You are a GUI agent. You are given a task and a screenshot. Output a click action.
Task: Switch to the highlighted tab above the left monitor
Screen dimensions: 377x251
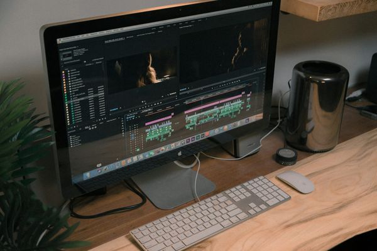click(x=115, y=40)
